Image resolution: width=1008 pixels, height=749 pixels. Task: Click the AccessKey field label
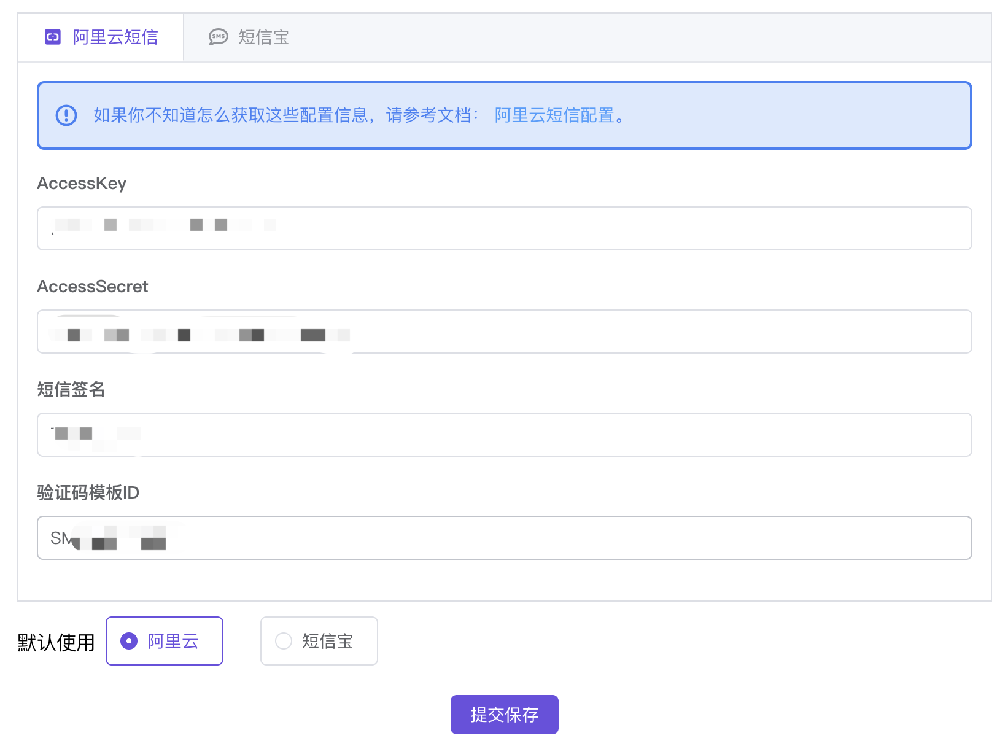[x=82, y=184]
